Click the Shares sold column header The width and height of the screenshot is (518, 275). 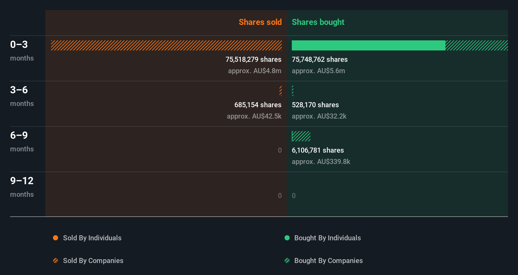260,22
